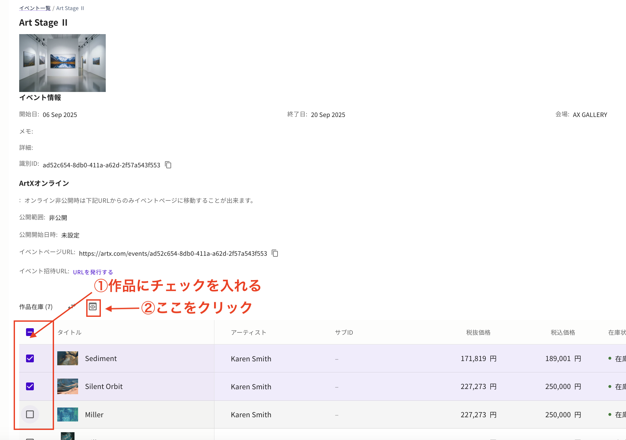Viewport: 626px width, 440px height.
Task: Click the アーティスト column header
Action: pyautogui.click(x=249, y=332)
